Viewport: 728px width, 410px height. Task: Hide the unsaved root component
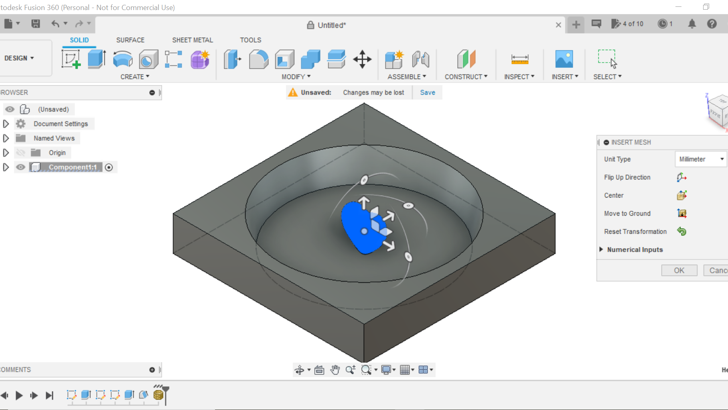click(9, 109)
